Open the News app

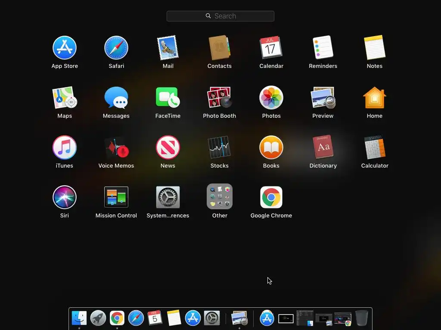point(168,147)
